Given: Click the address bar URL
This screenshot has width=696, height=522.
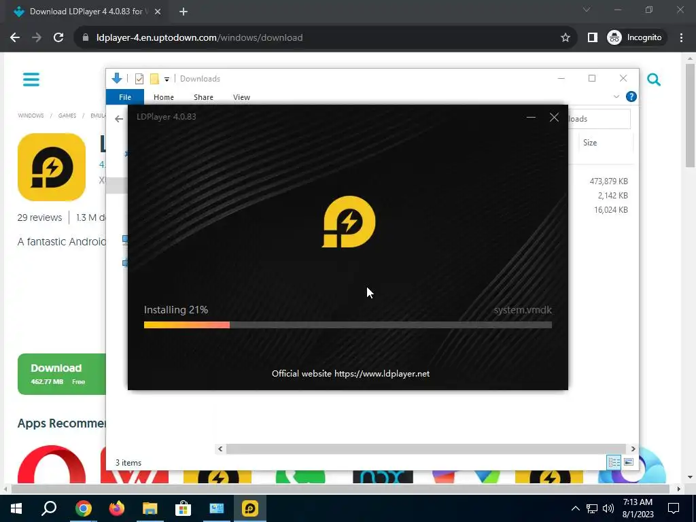Looking at the screenshot, I should [199, 37].
